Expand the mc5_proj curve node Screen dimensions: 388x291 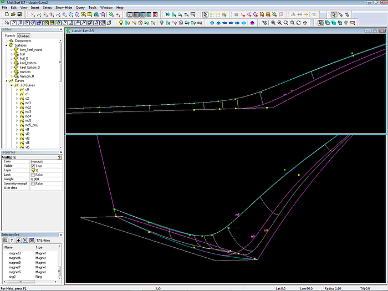(17, 125)
